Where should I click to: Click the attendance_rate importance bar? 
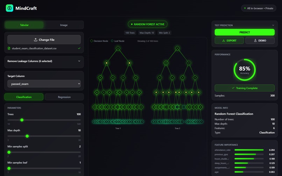point(249,150)
